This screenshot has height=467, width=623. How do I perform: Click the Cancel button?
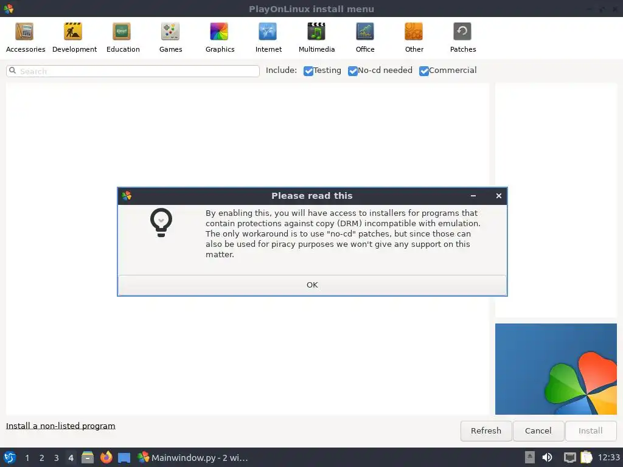(538, 431)
